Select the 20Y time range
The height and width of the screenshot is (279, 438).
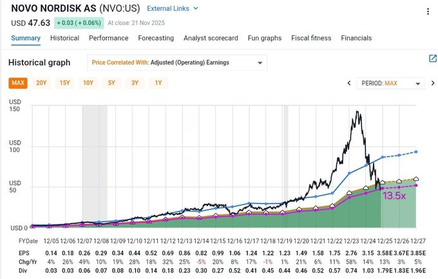(x=41, y=83)
